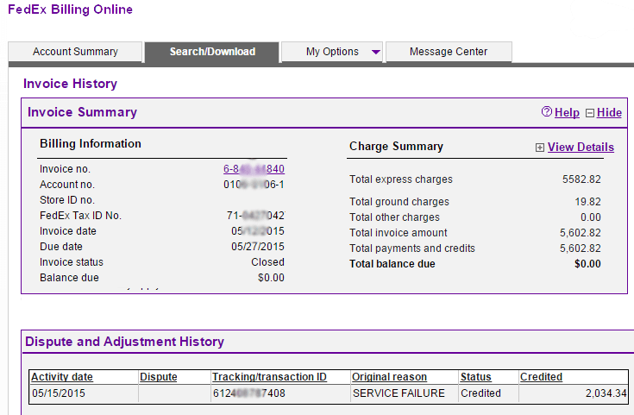Click the minus icon beside Hide
634x415 pixels.
click(590, 113)
